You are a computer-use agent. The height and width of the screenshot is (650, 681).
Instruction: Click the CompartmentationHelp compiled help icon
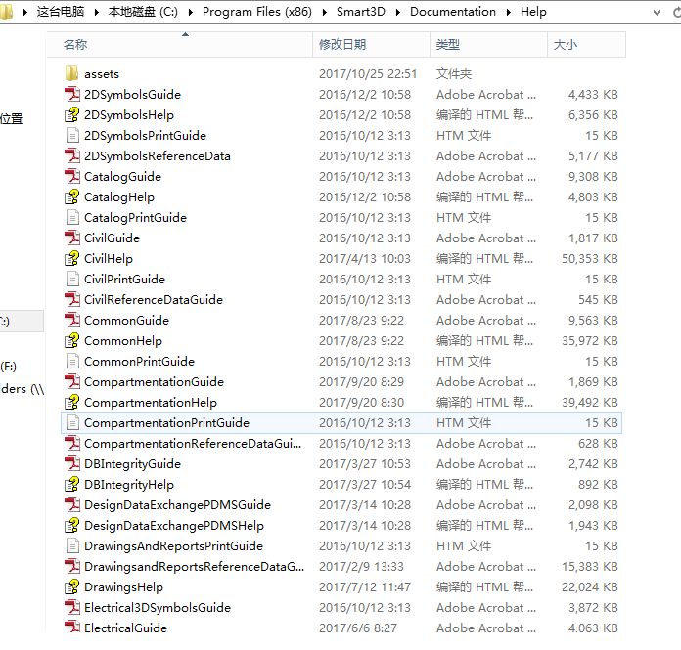pyautogui.click(x=72, y=403)
